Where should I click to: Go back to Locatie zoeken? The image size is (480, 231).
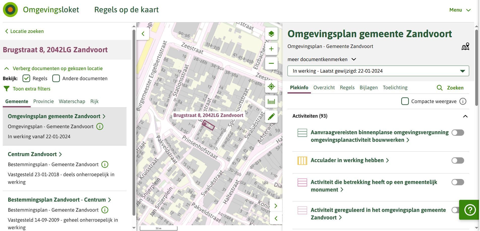(x=24, y=31)
